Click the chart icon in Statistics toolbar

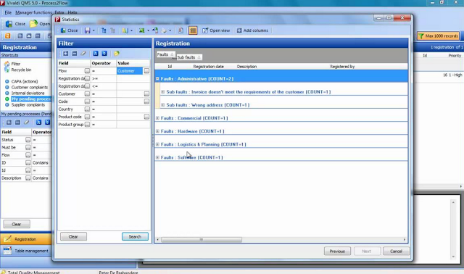(125, 30)
